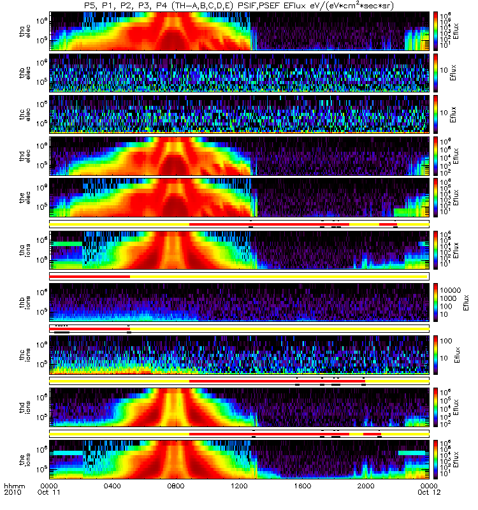Click the 'the elec' spectrogram panel

point(240,198)
